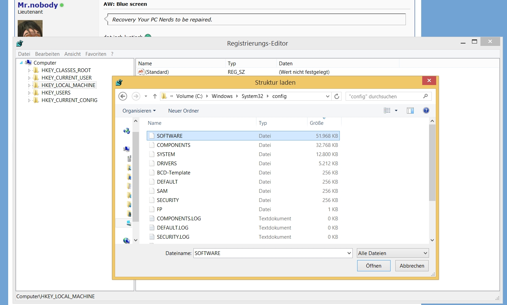Screen dimensions: 507x305
Task: Click the (Standard) string value icon
Action: point(141,72)
